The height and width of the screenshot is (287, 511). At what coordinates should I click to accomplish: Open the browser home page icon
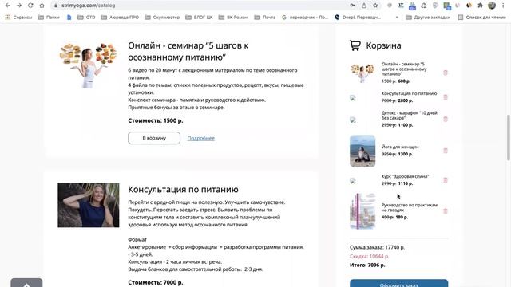[42, 6]
